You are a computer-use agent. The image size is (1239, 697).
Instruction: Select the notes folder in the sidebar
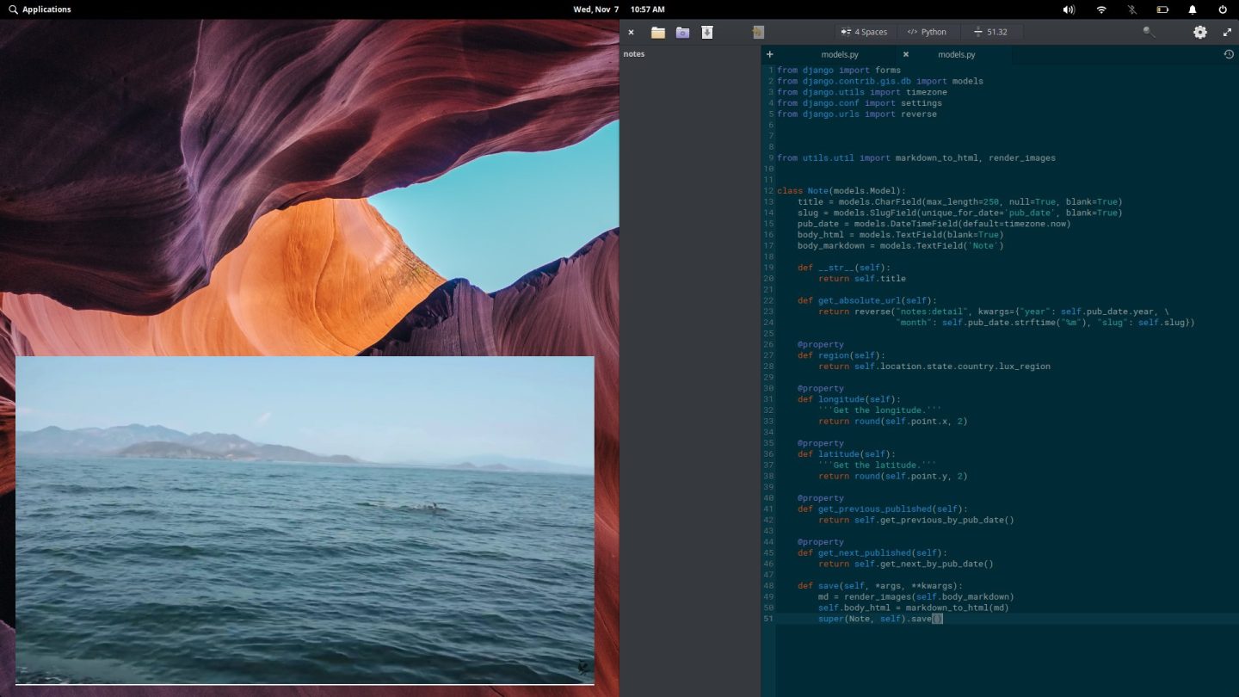633,53
